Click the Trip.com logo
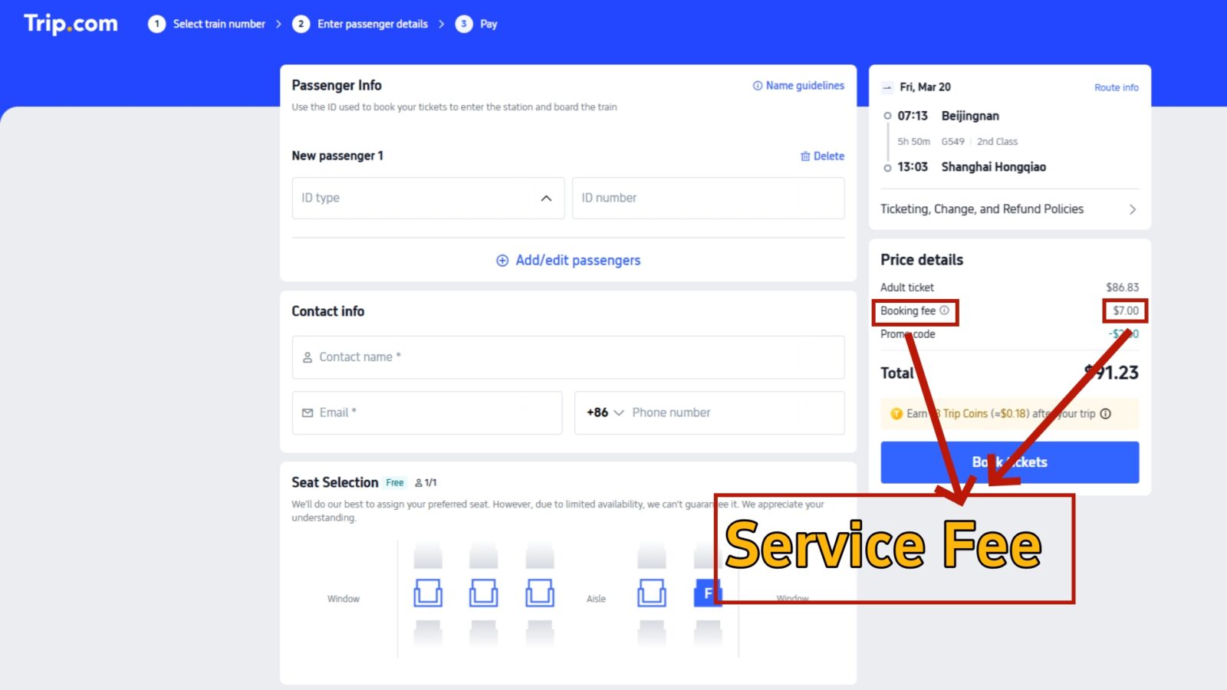This screenshot has width=1227, height=690. click(x=71, y=24)
